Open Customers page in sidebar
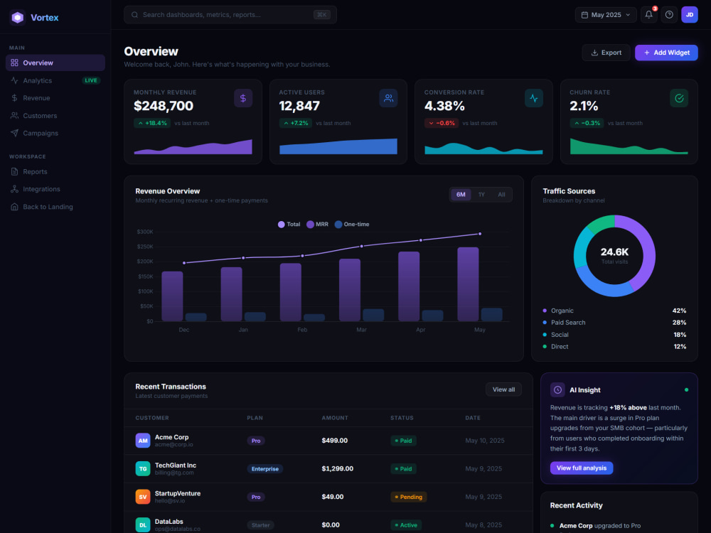 pos(55,116)
